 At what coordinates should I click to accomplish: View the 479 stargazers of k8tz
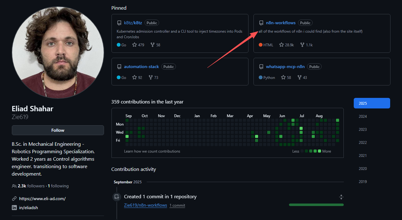(138, 45)
